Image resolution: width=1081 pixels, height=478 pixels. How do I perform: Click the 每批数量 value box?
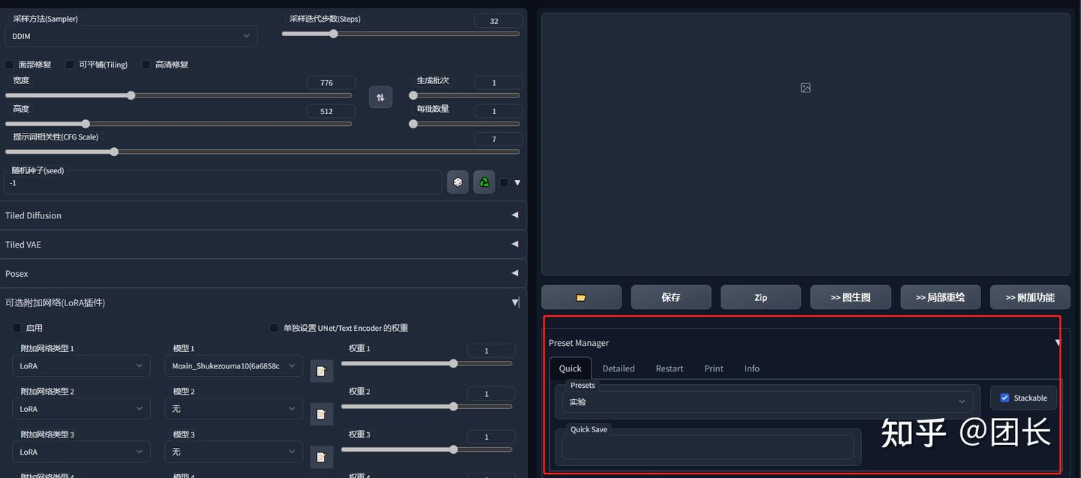(498, 111)
